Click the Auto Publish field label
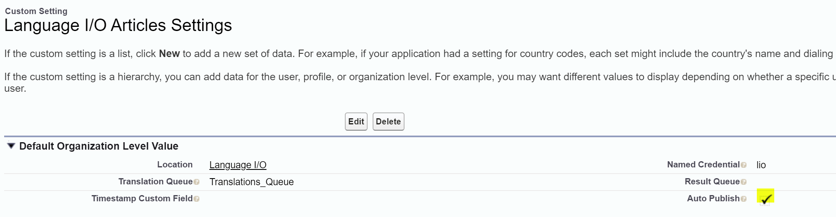 click(x=713, y=198)
